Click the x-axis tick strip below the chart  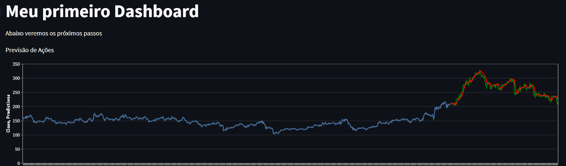coord(290,164)
